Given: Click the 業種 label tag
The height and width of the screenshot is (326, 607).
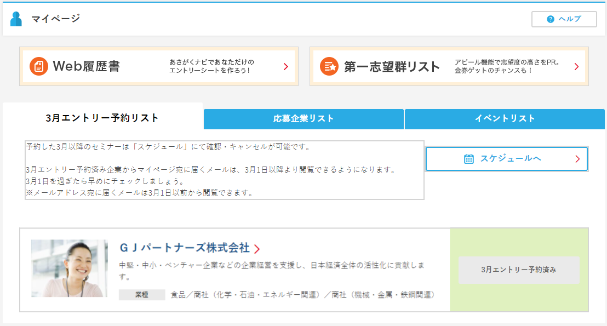Looking at the screenshot, I should [x=142, y=295].
